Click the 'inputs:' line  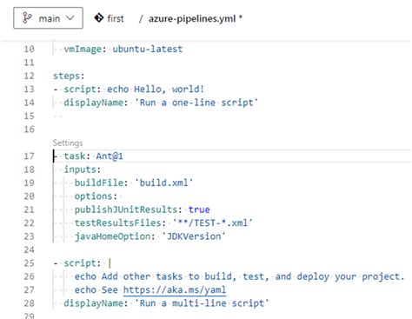click(x=83, y=169)
